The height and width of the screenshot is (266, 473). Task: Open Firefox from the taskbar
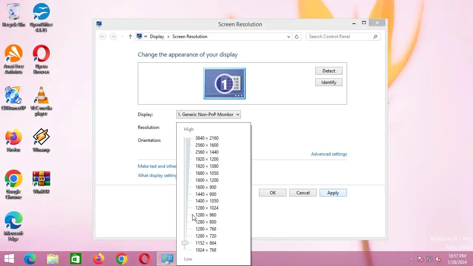point(99,259)
